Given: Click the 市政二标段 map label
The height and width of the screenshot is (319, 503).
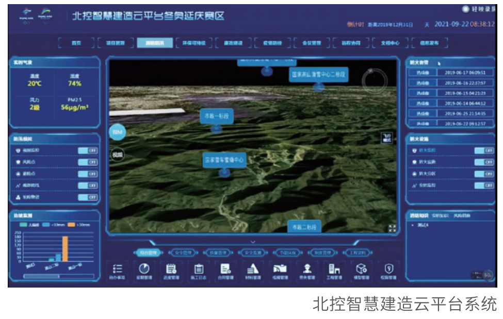Looking at the screenshot, I should click(304, 227).
